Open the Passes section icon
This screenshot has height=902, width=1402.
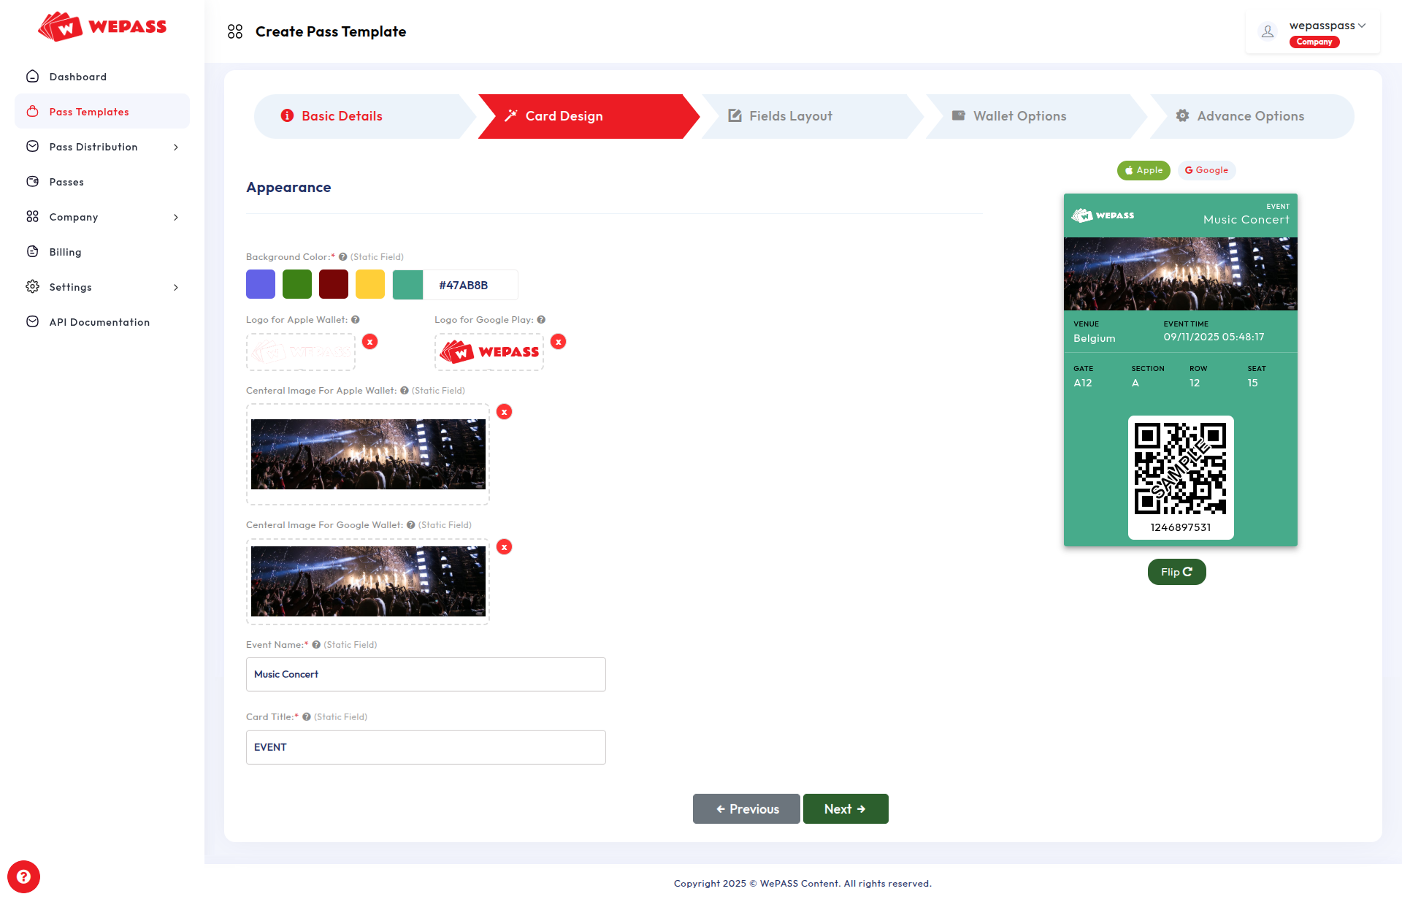tap(33, 181)
